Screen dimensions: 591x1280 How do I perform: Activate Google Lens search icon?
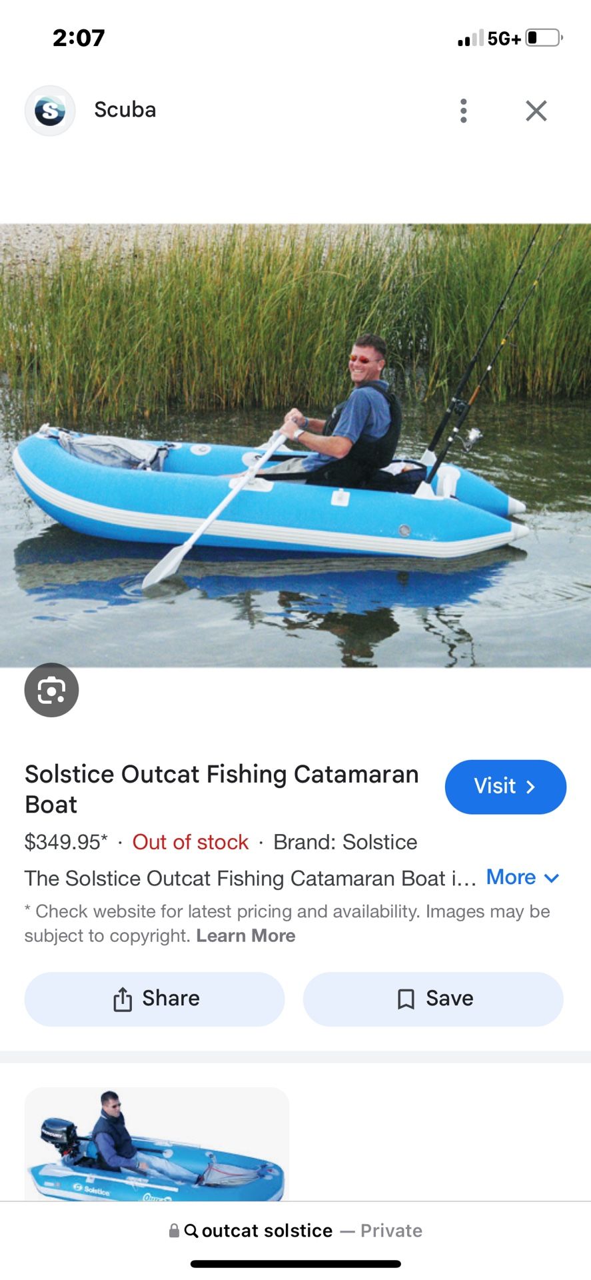51,690
